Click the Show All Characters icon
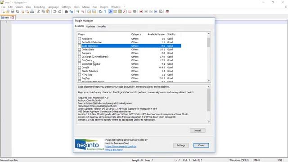 pos(105,12)
